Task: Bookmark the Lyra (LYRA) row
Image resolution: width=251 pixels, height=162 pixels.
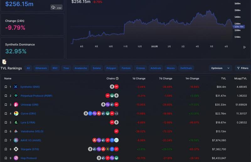Action: point(6,122)
